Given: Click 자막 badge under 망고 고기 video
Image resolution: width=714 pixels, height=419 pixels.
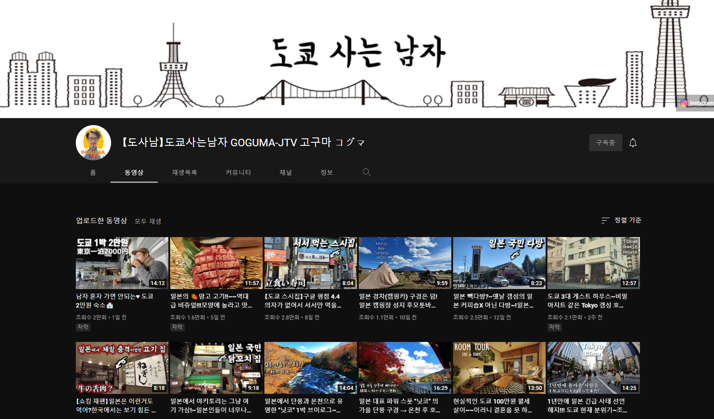Looking at the screenshot, I should pos(177,327).
